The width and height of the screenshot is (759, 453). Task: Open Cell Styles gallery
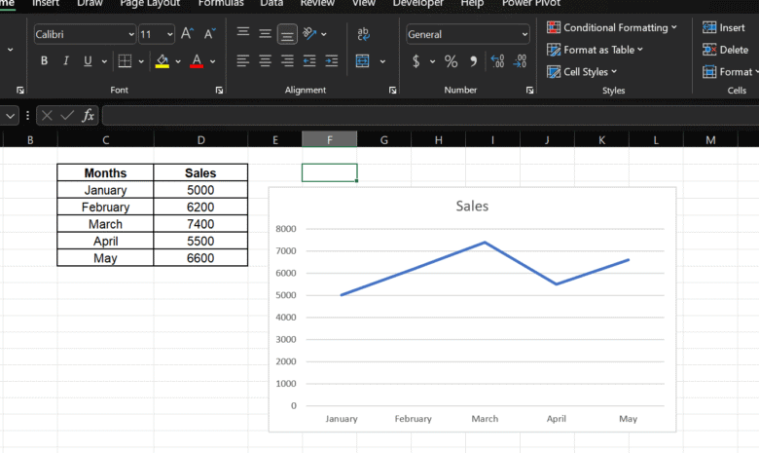pyautogui.click(x=582, y=72)
